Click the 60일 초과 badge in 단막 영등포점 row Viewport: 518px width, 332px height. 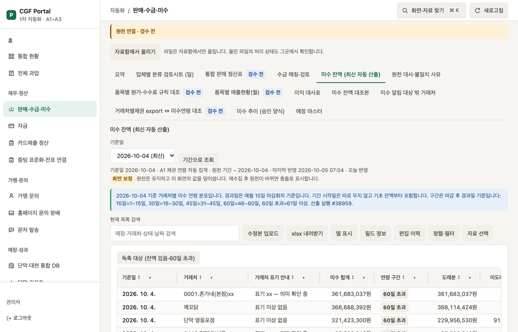click(395, 320)
